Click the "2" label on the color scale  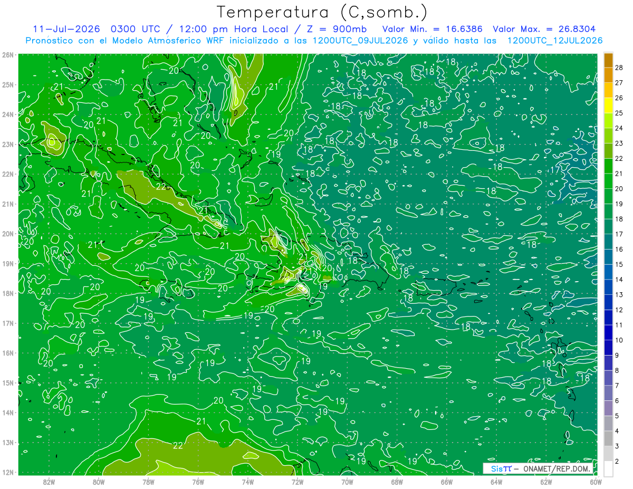click(617, 462)
